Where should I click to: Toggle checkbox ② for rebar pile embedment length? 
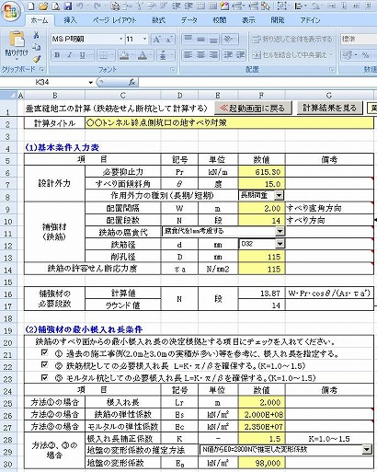[44, 364]
